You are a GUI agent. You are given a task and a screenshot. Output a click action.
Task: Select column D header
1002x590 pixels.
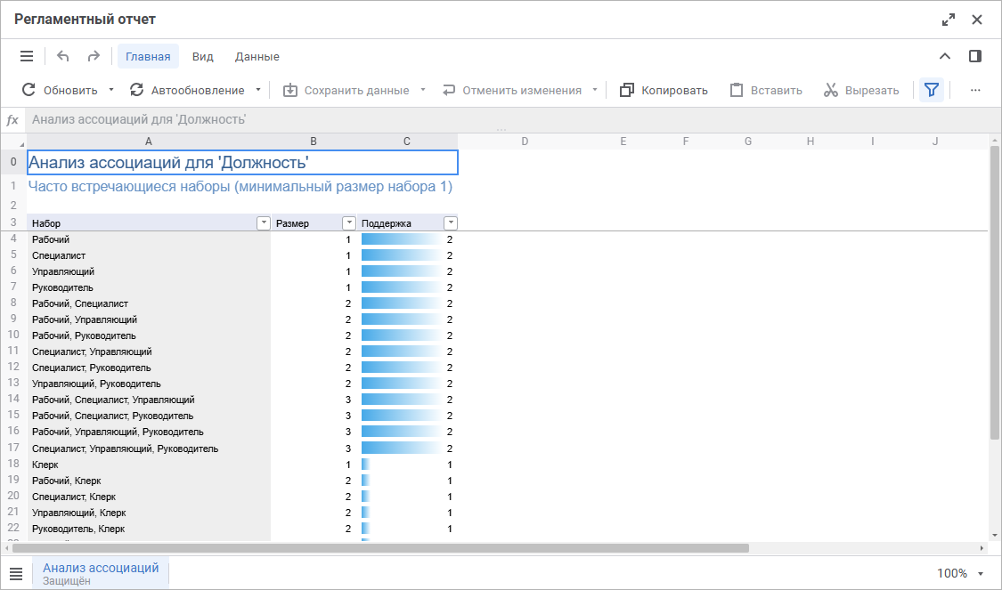click(525, 141)
